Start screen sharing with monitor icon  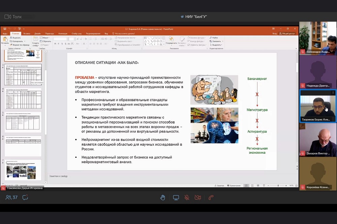[176, 198]
